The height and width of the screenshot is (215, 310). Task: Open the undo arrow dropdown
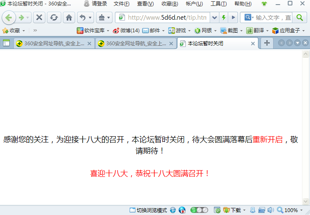click(x=90, y=18)
